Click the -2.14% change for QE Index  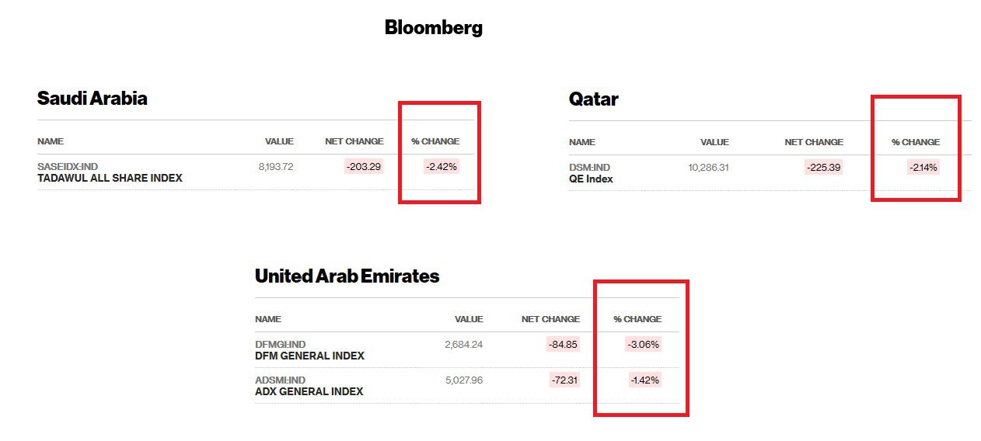click(x=923, y=167)
